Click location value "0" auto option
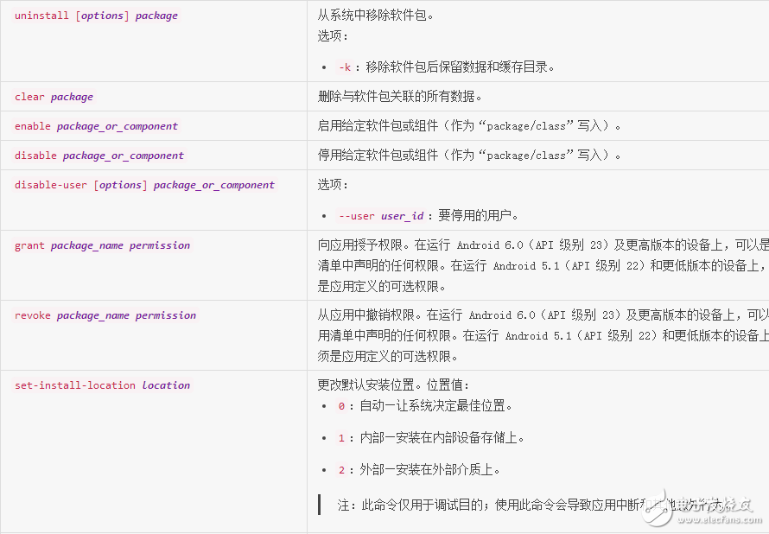Viewport: 769px width, 534px height. point(341,406)
